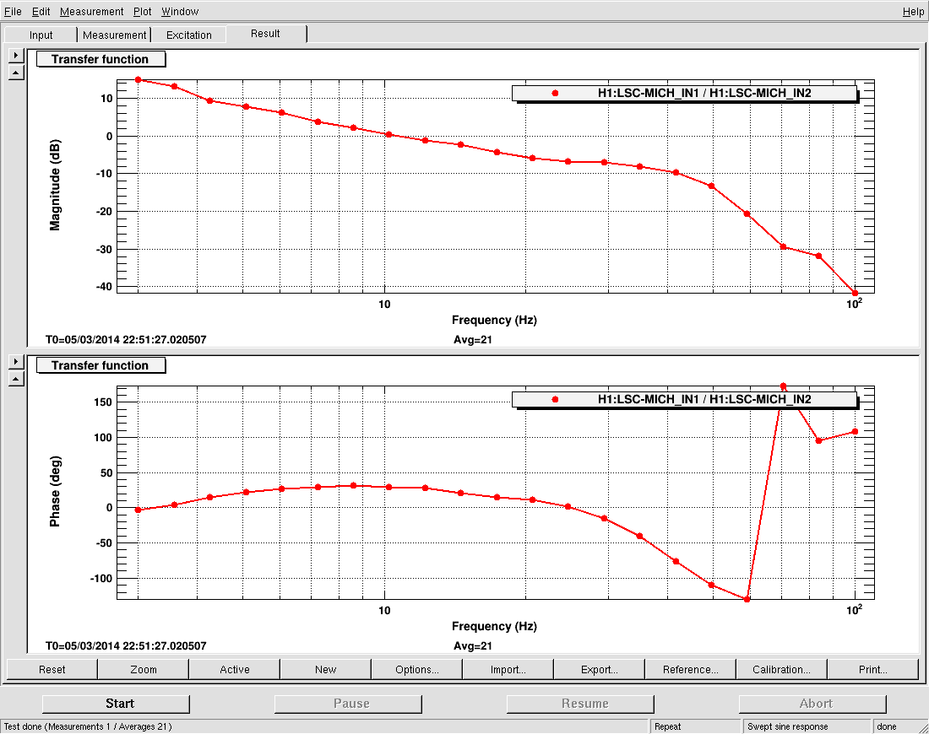This screenshot has width=929, height=734.
Task: Click the Repeat status bar entry
Action: point(668,726)
